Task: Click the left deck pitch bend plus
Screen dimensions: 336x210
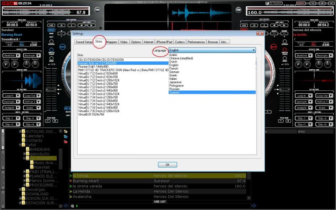Action: tap(55, 121)
